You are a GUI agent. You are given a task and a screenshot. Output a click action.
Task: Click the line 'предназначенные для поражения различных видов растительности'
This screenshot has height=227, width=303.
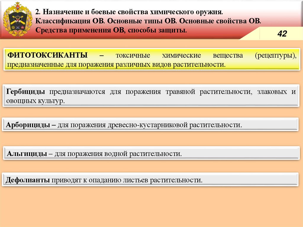click(116, 65)
